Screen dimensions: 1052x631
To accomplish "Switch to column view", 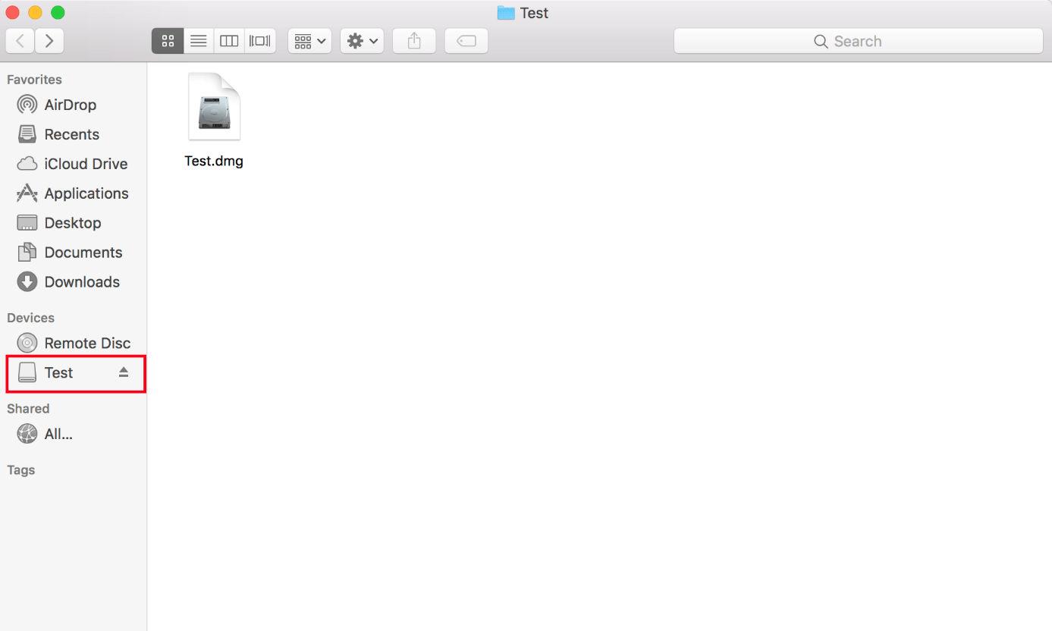I will click(x=229, y=41).
